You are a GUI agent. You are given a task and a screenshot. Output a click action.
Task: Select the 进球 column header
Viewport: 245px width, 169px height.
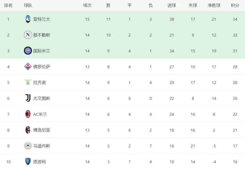point(172,5)
